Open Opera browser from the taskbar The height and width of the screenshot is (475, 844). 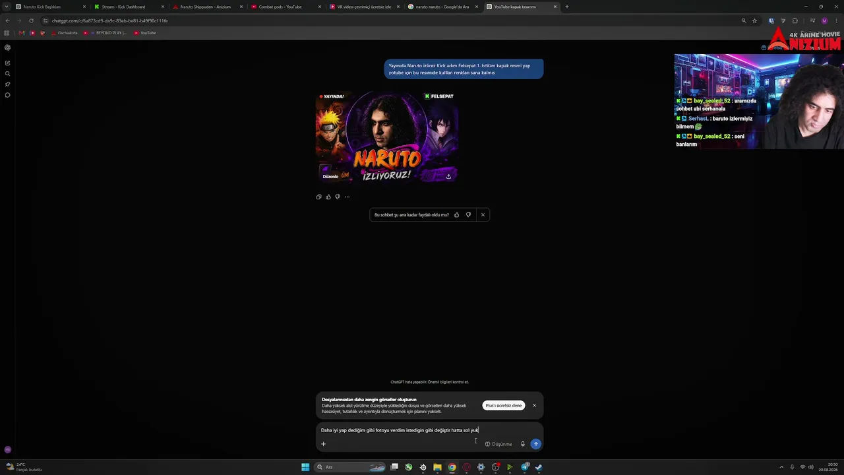coord(466,467)
